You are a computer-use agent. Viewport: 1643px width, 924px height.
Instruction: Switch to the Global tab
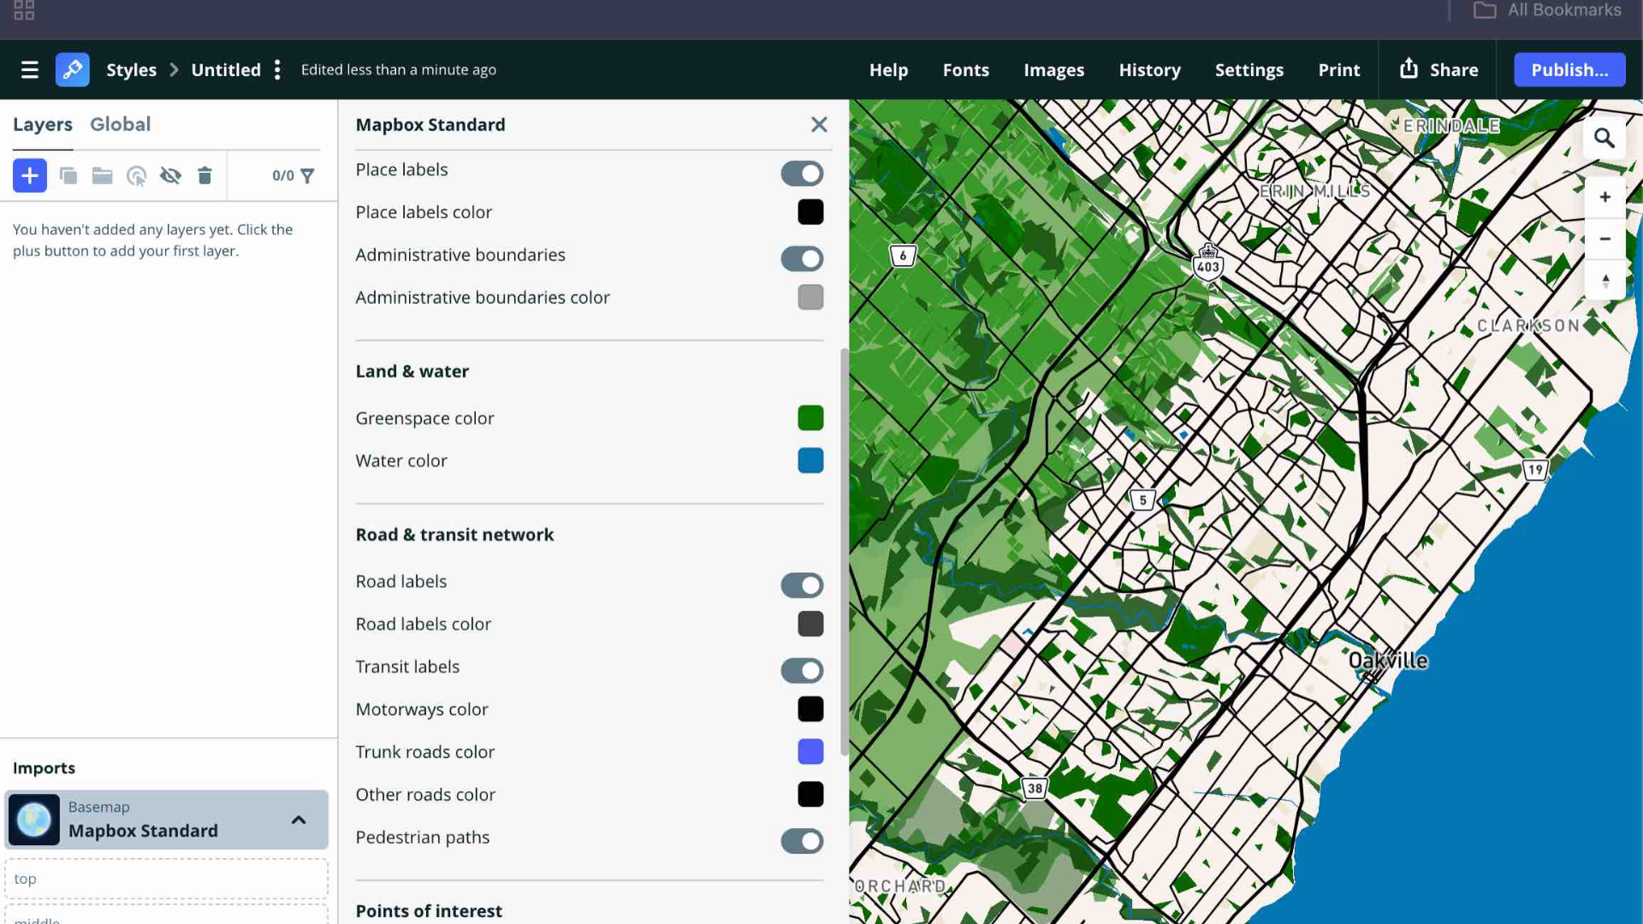(120, 124)
